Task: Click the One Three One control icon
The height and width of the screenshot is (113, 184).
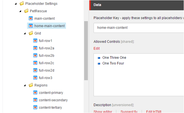Action: 99,58
